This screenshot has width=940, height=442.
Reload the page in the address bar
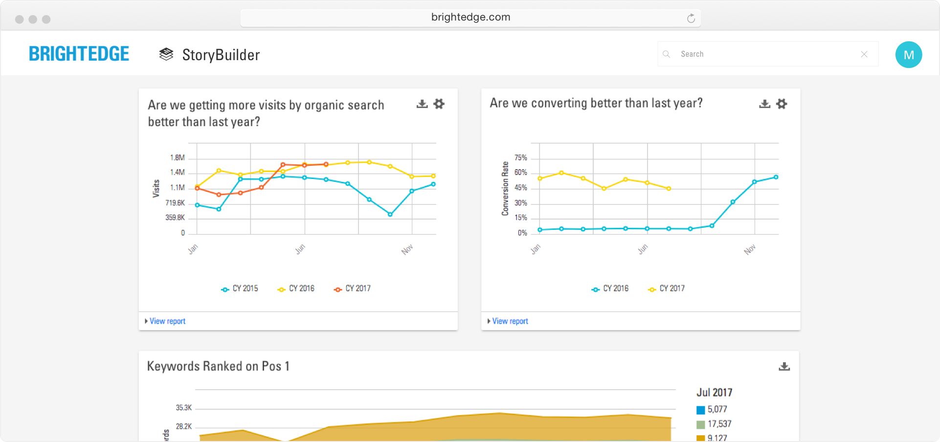pyautogui.click(x=691, y=19)
